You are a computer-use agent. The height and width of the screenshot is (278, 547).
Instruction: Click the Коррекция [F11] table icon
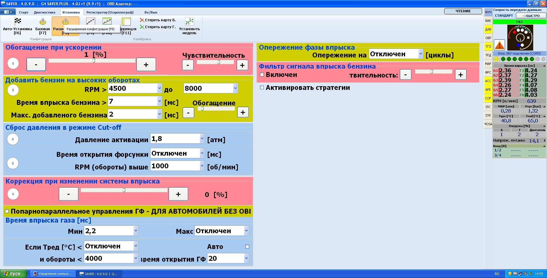click(126, 22)
